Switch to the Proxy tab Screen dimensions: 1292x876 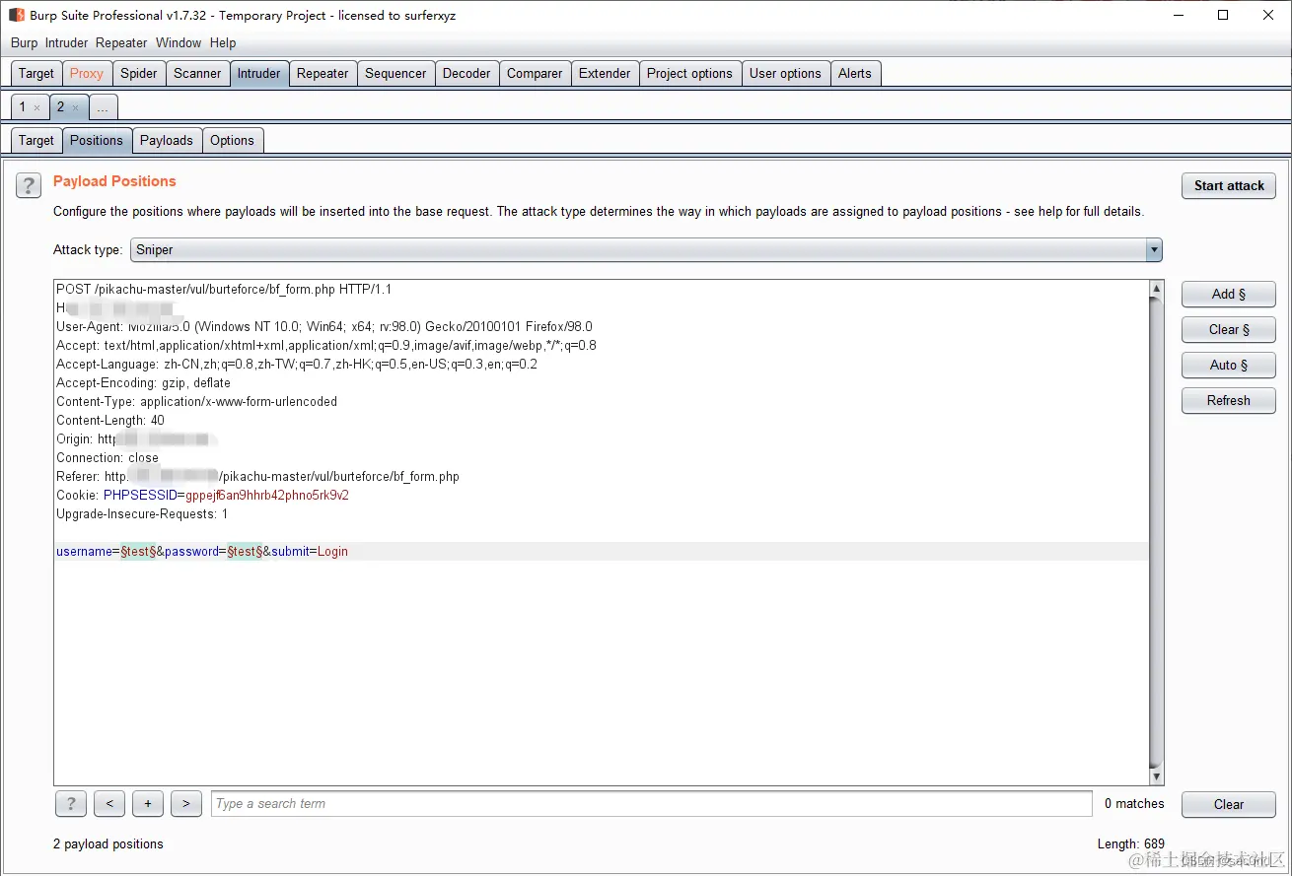87,74
